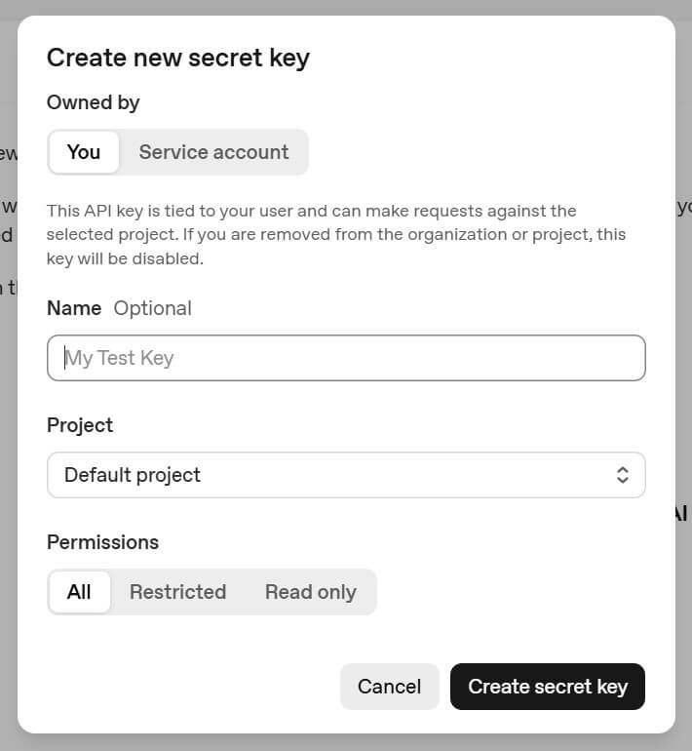This screenshot has width=692, height=751.
Task: Click the "Default project" selected value
Action: tap(133, 475)
